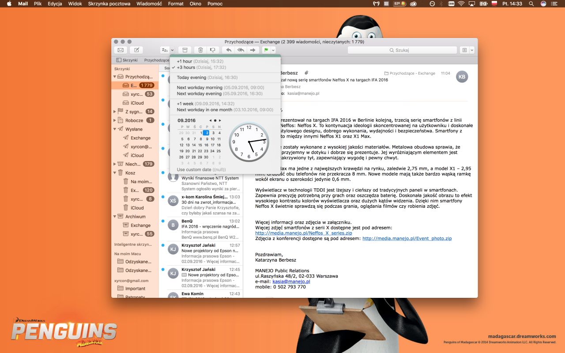Open Notification Center icon in menu bar
This screenshot has height=353, width=565.
click(555, 4)
